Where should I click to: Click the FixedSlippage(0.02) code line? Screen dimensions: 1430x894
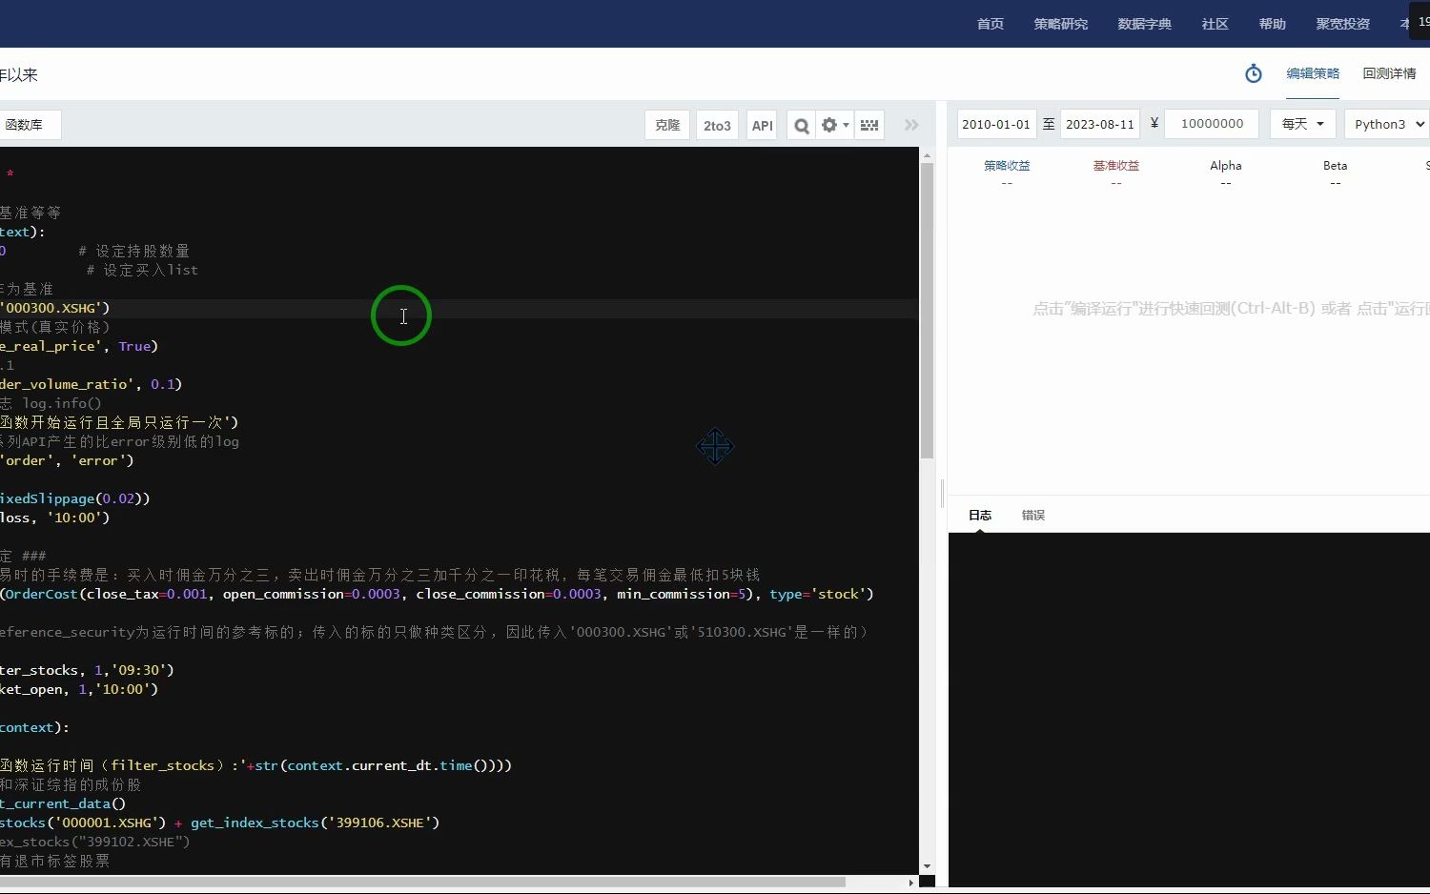75,498
